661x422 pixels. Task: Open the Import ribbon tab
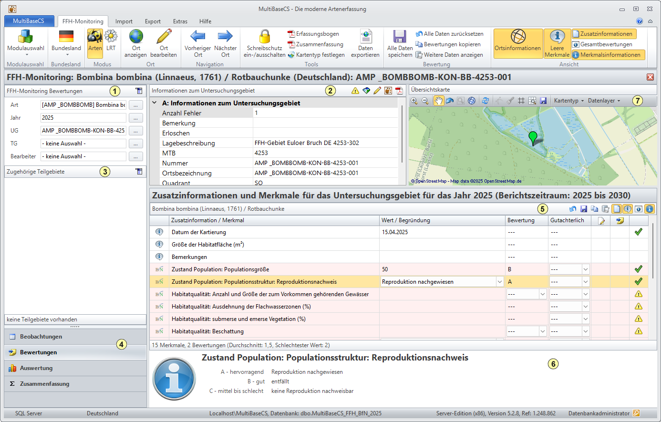coord(124,21)
